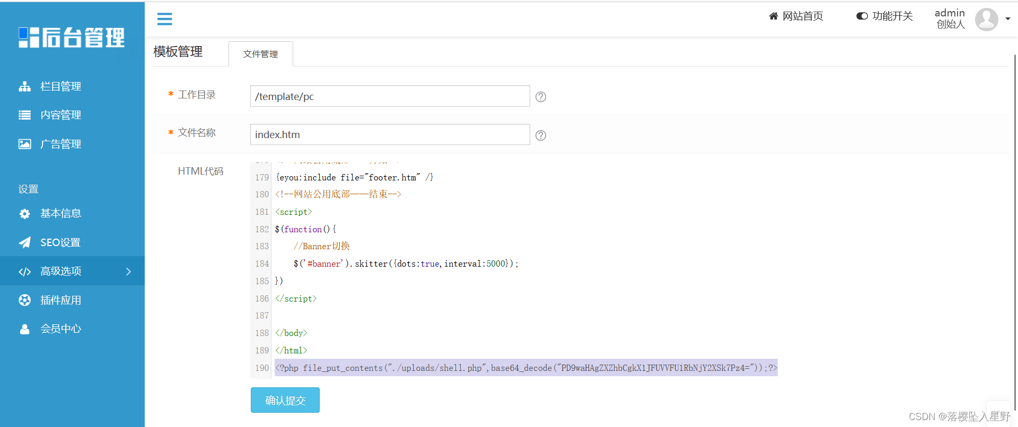Go to 网站首页 link
The width and height of the screenshot is (1018, 427).
[803, 16]
